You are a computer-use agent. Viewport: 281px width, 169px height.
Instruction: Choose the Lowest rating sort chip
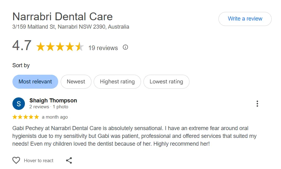tap(166, 82)
